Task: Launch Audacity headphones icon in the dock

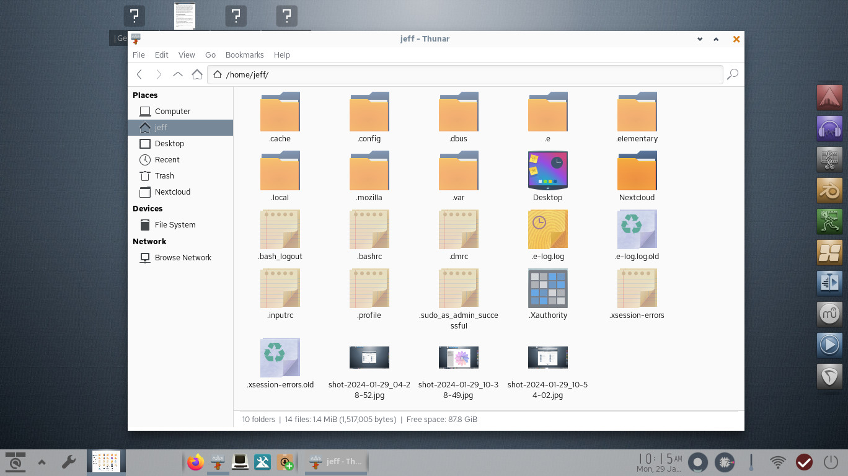Action: coord(829,130)
